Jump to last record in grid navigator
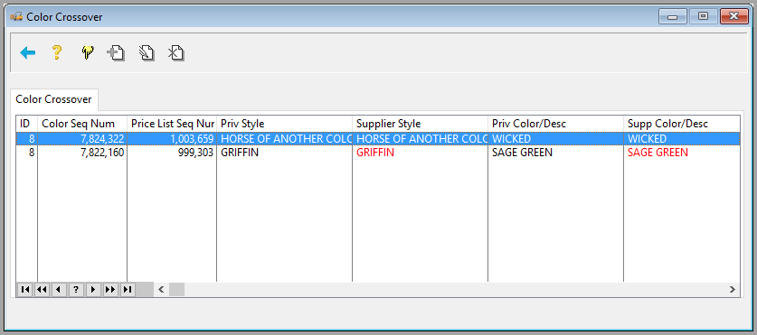The image size is (757, 335). [128, 289]
